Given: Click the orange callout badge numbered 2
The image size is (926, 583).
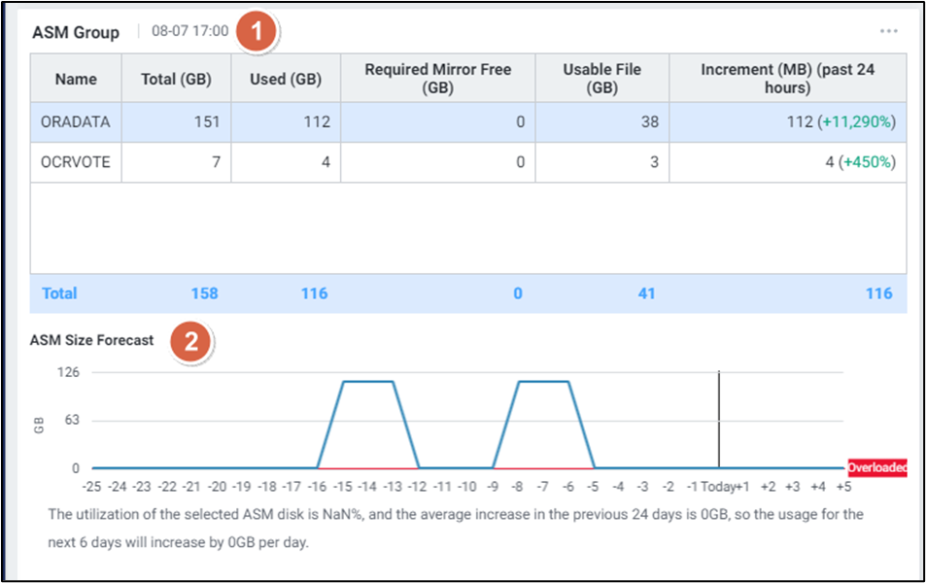Looking at the screenshot, I should 191,341.
